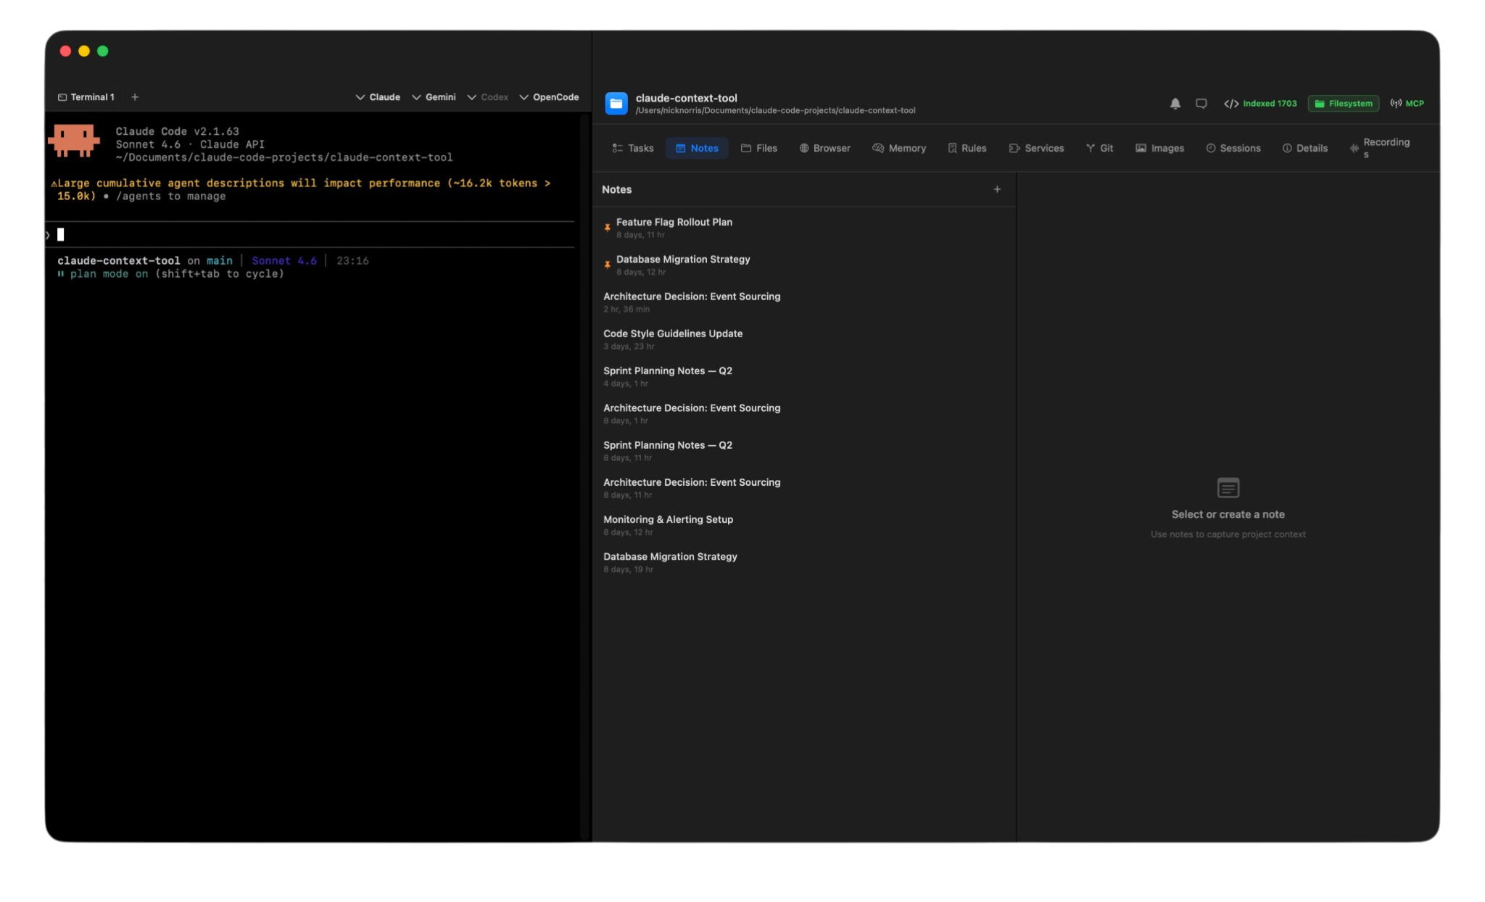Viewport: 1485px width, 902px height.
Task: Open the Images tab
Action: point(1161,148)
